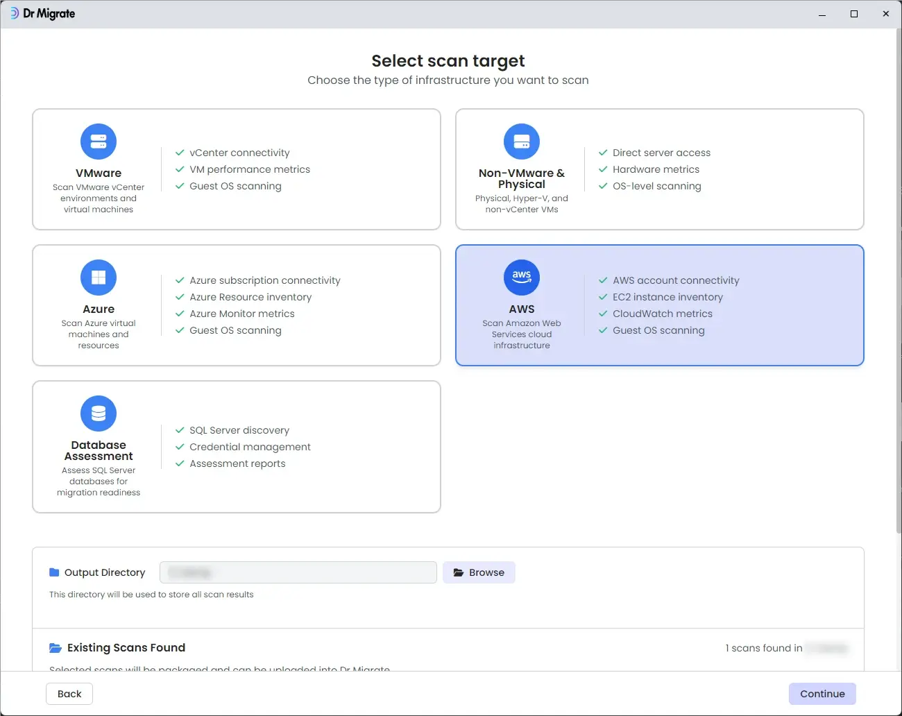This screenshot has width=902, height=716.
Task: Click the Non-VMware & Physical server icon
Action: 522,142
